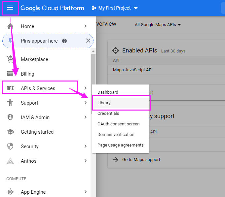Open the My First Project selector dropdown
This screenshot has width=225, height=197.
pyautogui.click(x=115, y=8)
